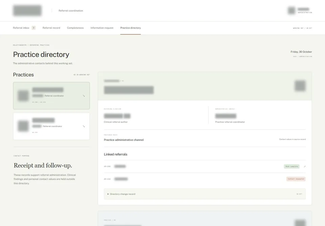The height and width of the screenshot is (226, 325).
Task: Click 'Practice administrative channel' route text
Action: (124, 140)
